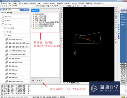The height and width of the screenshot is (98, 127).
Task: Click the blue save disk toolbar icon
Action: point(43,6)
